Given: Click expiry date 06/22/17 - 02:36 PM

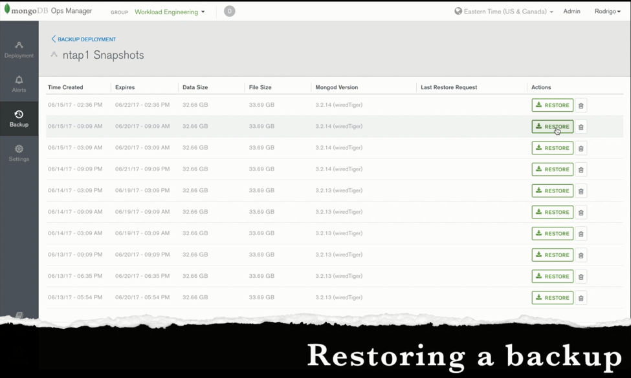Looking at the screenshot, I should pyautogui.click(x=142, y=105).
